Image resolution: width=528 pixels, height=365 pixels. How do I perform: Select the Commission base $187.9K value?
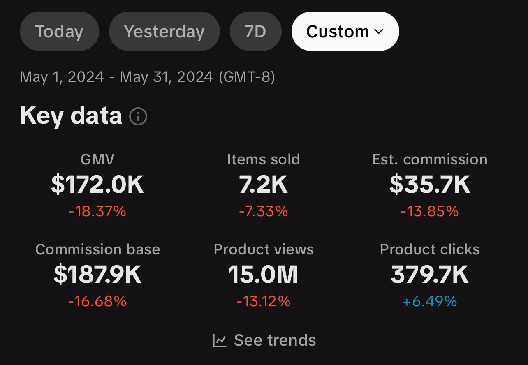[x=97, y=275]
